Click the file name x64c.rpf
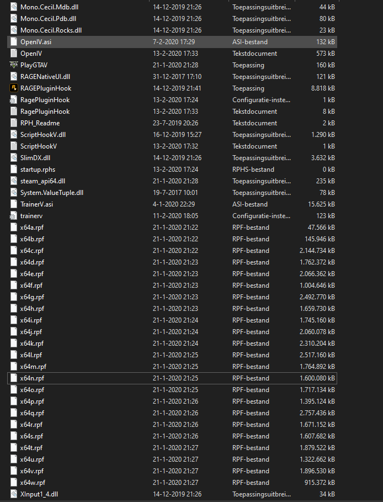 coord(31,251)
